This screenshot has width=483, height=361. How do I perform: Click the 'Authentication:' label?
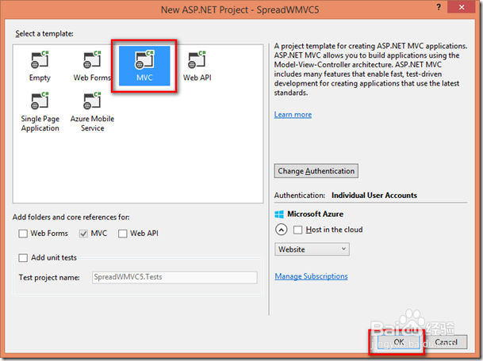tap(300, 196)
